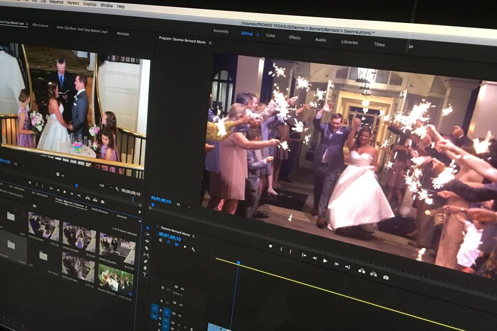
Task: Select the Selection tool arrow in the tools panel
Action: tap(148, 228)
